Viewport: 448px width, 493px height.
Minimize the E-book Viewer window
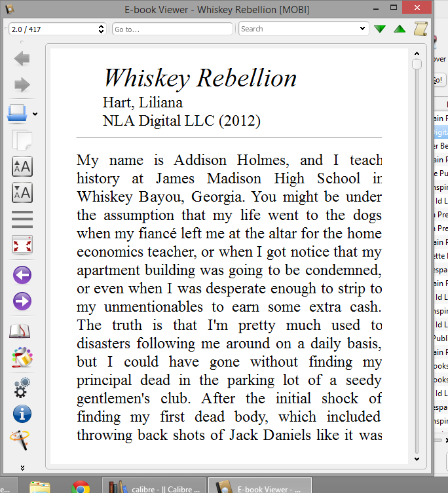click(376, 9)
